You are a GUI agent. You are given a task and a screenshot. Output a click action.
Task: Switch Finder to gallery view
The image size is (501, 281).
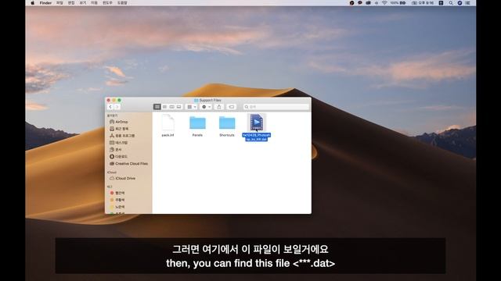(178, 107)
